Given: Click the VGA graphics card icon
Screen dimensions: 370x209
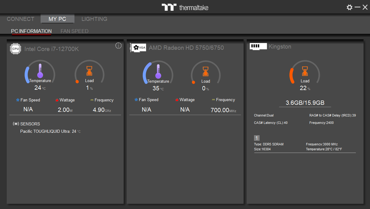Looking at the screenshot, I should 138,48.
